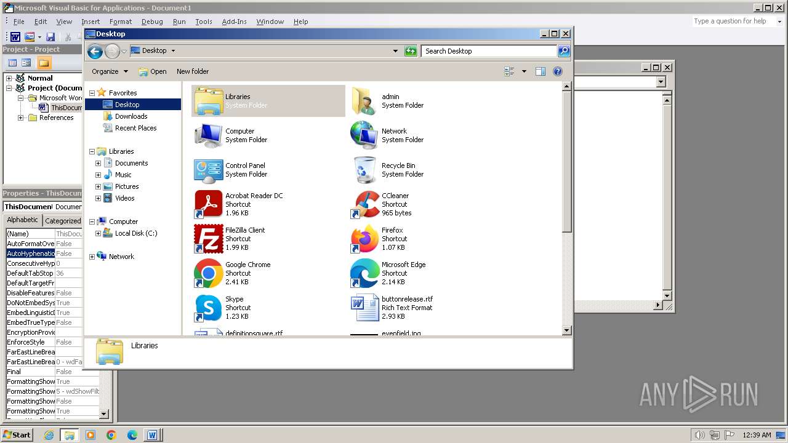This screenshot has width=788, height=443.
Task: Click View Microsoft Word icon in VBA toolbar
Action: click(x=15, y=38)
